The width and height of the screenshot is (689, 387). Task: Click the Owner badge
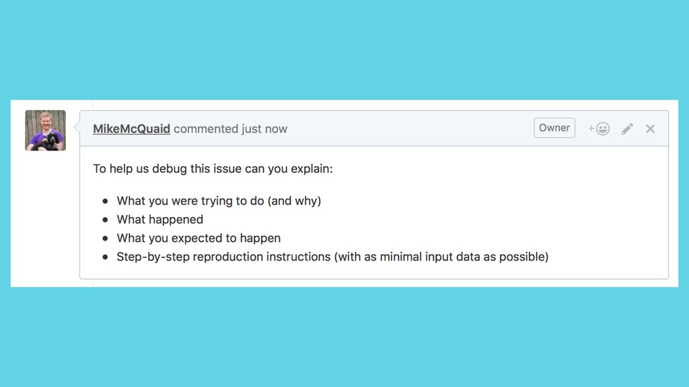554,128
